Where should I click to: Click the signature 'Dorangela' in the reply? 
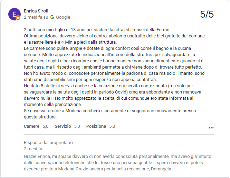161,169
